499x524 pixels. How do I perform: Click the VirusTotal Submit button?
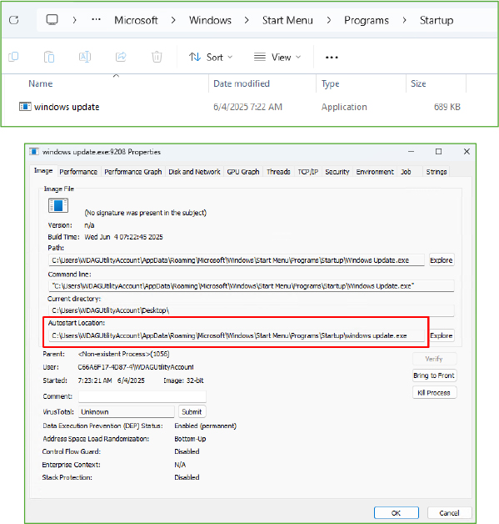coord(192,411)
